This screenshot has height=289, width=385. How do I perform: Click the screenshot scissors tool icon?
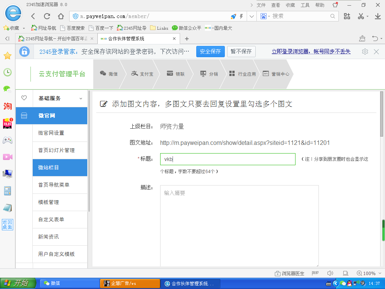(361, 17)
